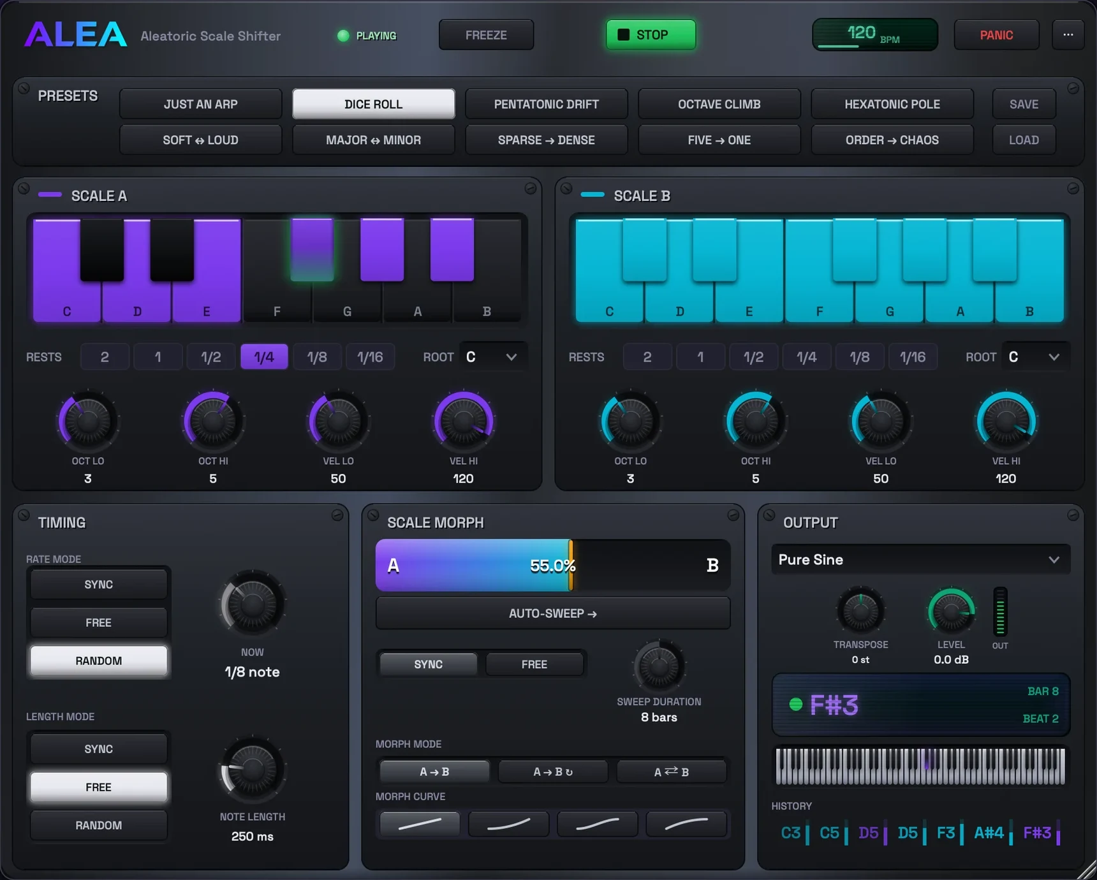Viewport: 1097px width, 880px height.
Task: Load the OCTAVE CLIMB preset
Action: 719,104
